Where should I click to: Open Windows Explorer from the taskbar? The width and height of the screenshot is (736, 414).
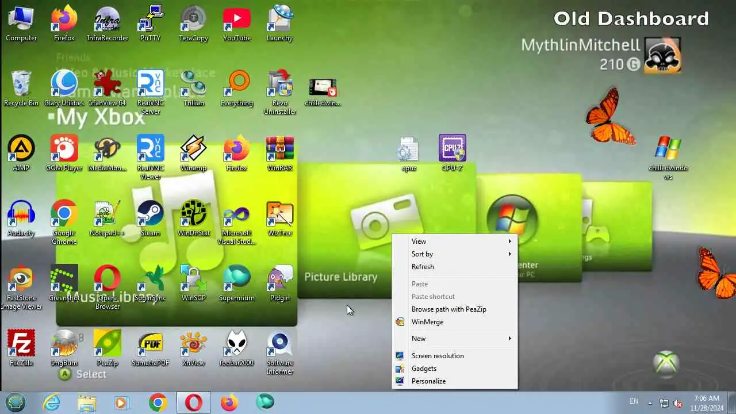point(87,402)
